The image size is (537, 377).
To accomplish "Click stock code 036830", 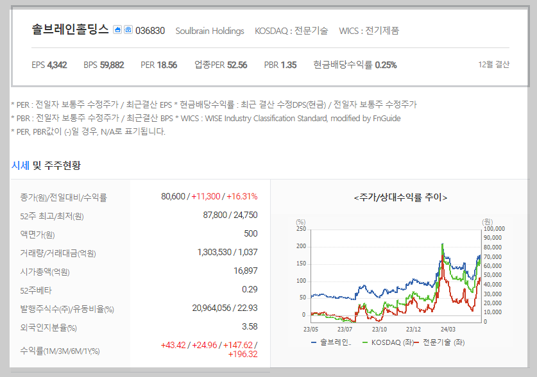I will [x=150, y=31].
